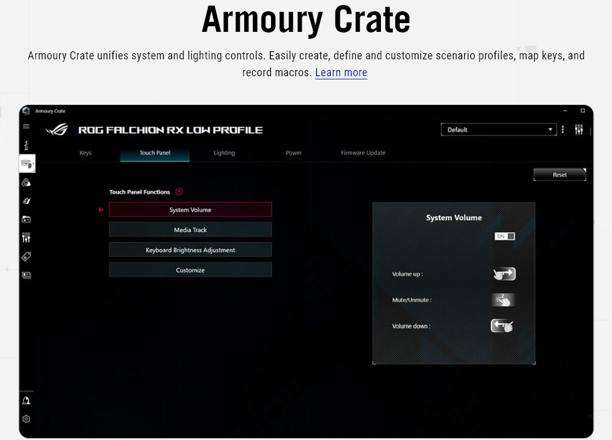This screenshot has height=440, width=612.
Task: Open the Firmware Update tab
Action: [x=363, y=153]
